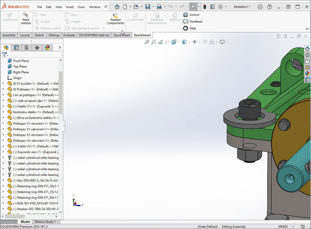Open Design Library icon in task pane

pyautogui.click(x=307, y=55)
